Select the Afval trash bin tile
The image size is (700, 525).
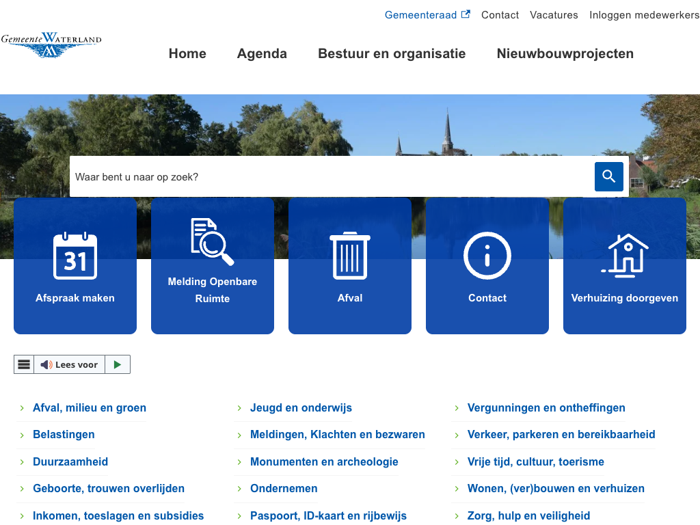[350, 266]
